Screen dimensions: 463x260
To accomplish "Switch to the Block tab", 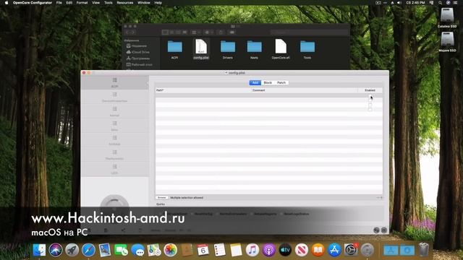I will point(268,82).
